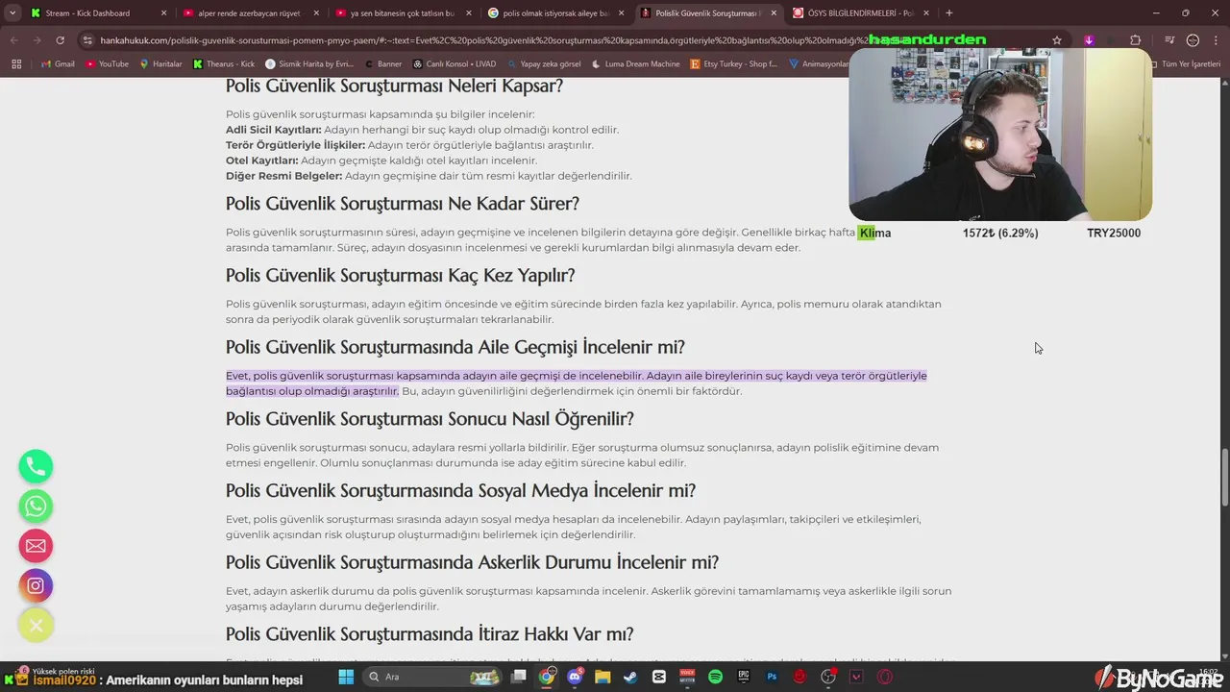Open the WhatsApp floating contact button
The width and height of the screenshot is (1230, 692).
pyautogui.click(x=36, y=506)
